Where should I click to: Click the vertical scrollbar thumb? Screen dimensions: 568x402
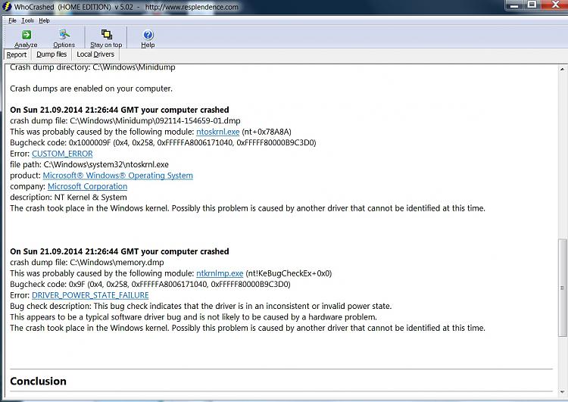(562, 288)
